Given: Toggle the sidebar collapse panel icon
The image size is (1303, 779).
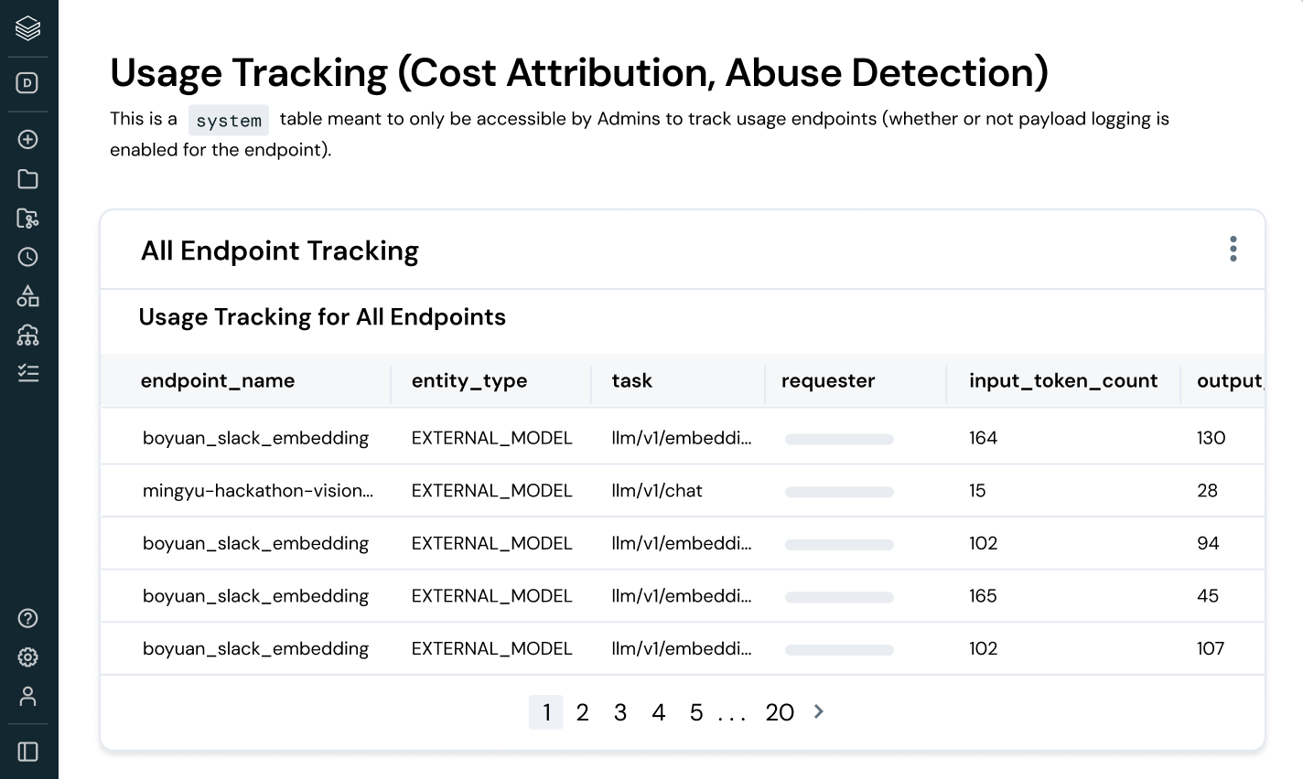Looking at the screenshot, I should click(x=28, y=752).
